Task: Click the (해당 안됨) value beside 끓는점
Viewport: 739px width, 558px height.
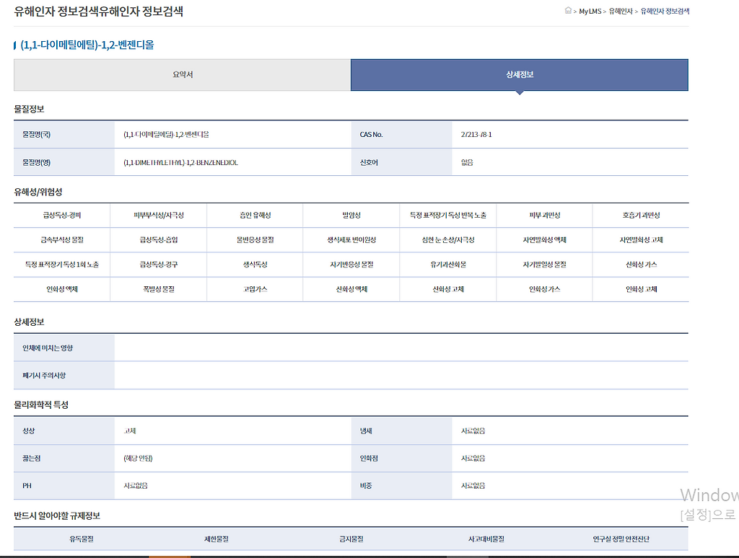Action: 138,459
